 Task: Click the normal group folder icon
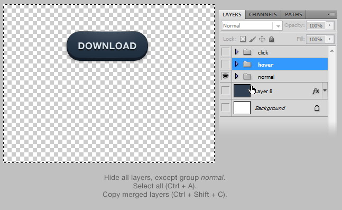point(247,76)
